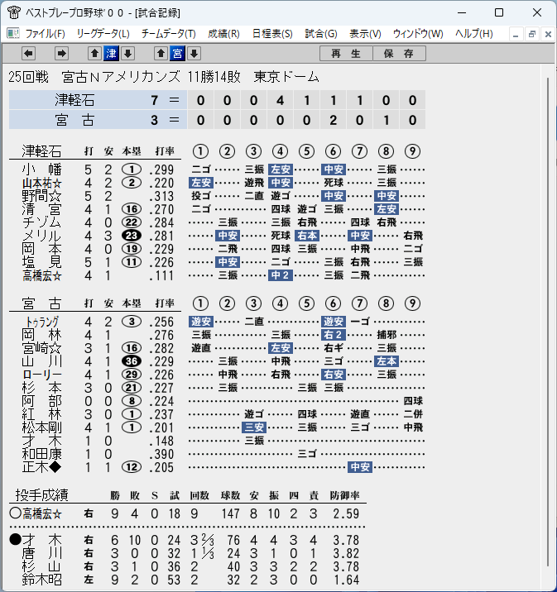Screen dimensions: 557x592
Task: Open the ヘルプ(H) menu
Action: pos(474,34)
